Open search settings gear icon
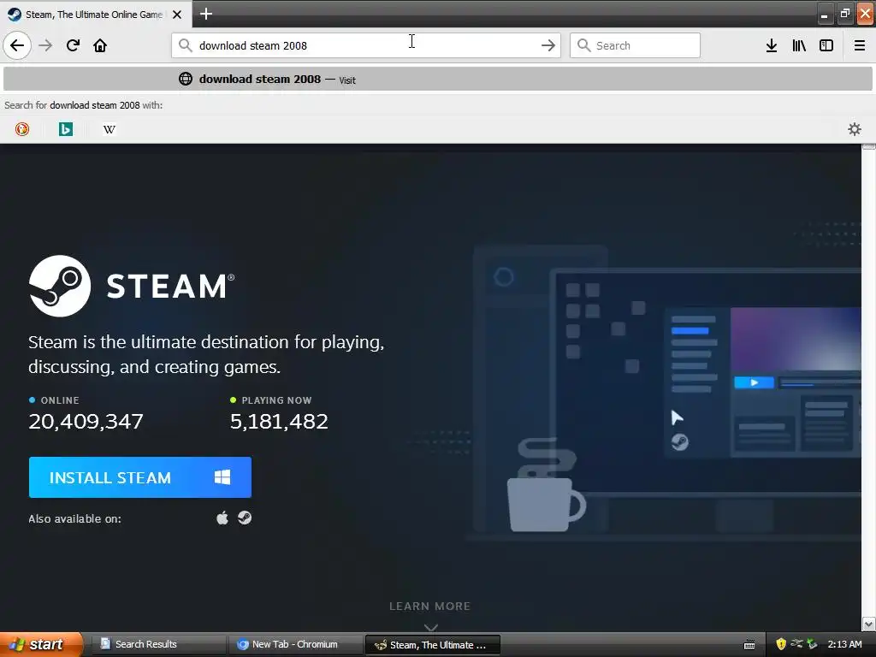Screen dimensions: 876x657 pyautogui.click(x=855, y=129)
